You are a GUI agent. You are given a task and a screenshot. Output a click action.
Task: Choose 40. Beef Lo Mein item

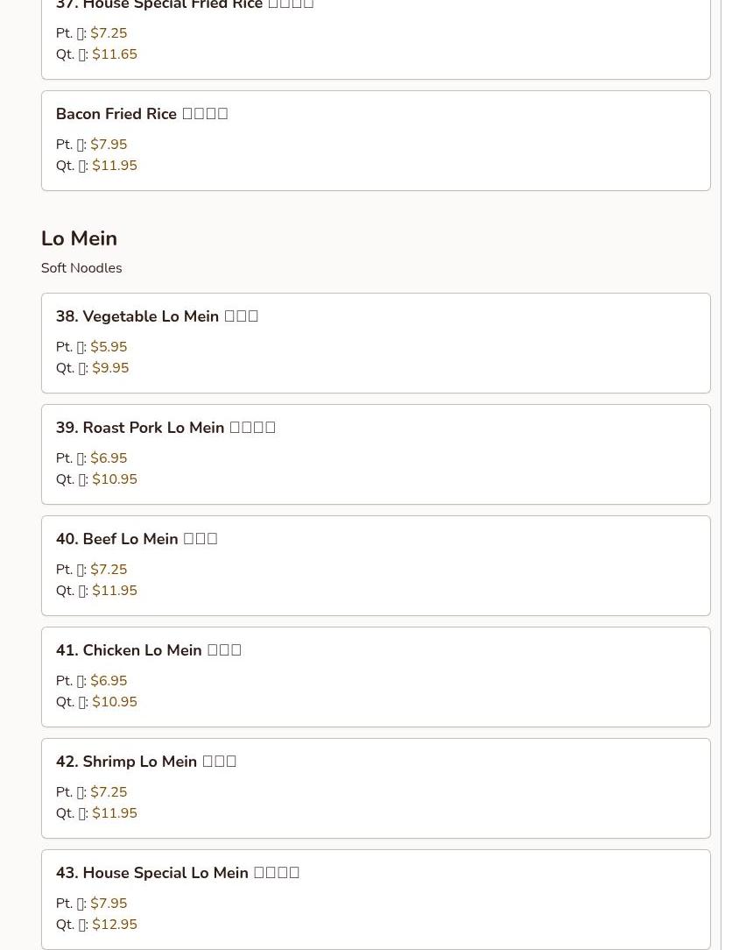point(376,566)
